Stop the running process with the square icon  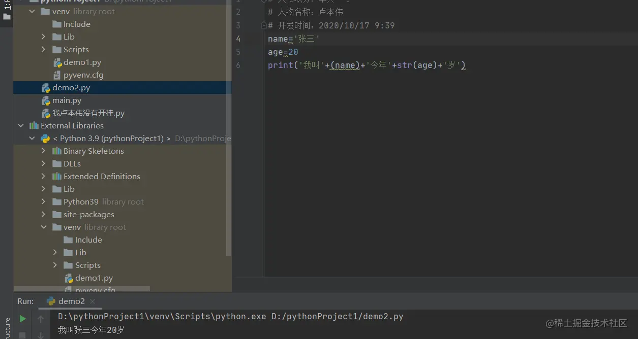tap(22, 335)
